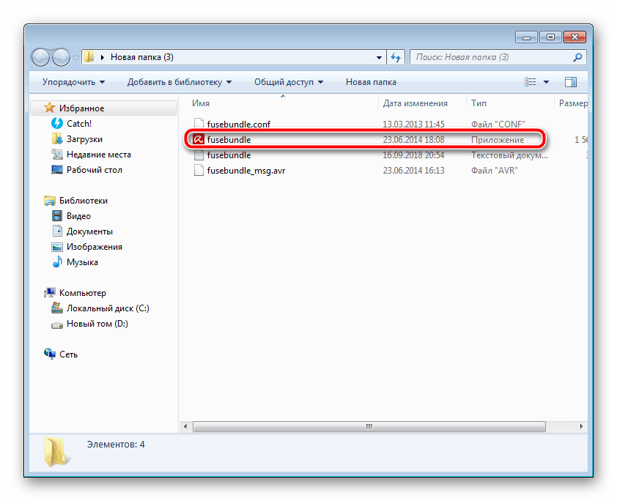617x501 pixels.
Task: Open the Упорядочить dropdown menu
Action: point(73,82)
